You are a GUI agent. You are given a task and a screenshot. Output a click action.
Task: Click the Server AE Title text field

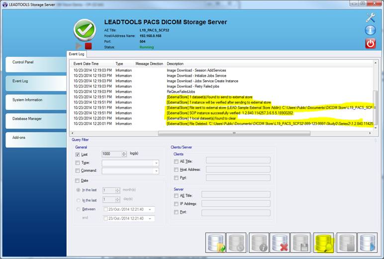[x=236, y=194]
